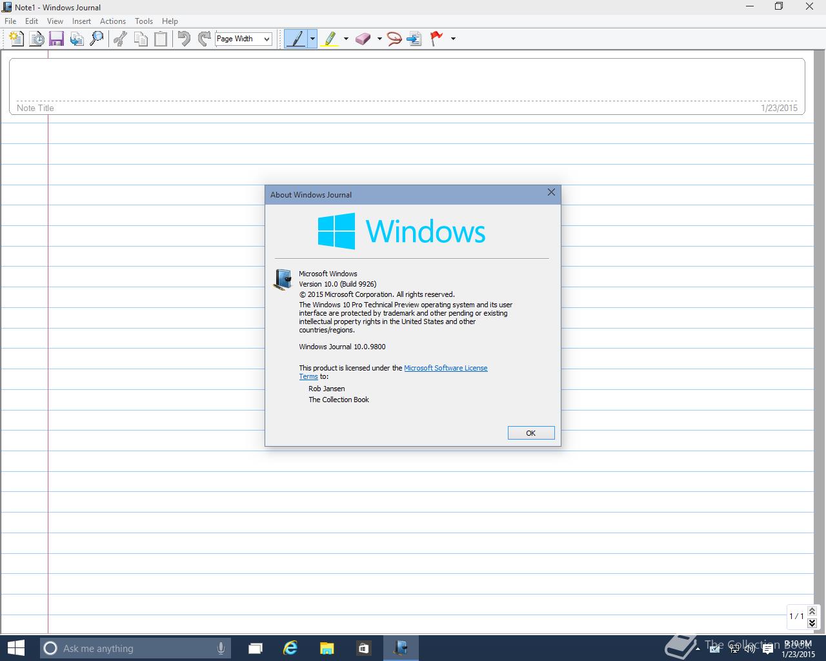
Task: Go to previous page with up chevrons
Action: [x=812, y=611]
